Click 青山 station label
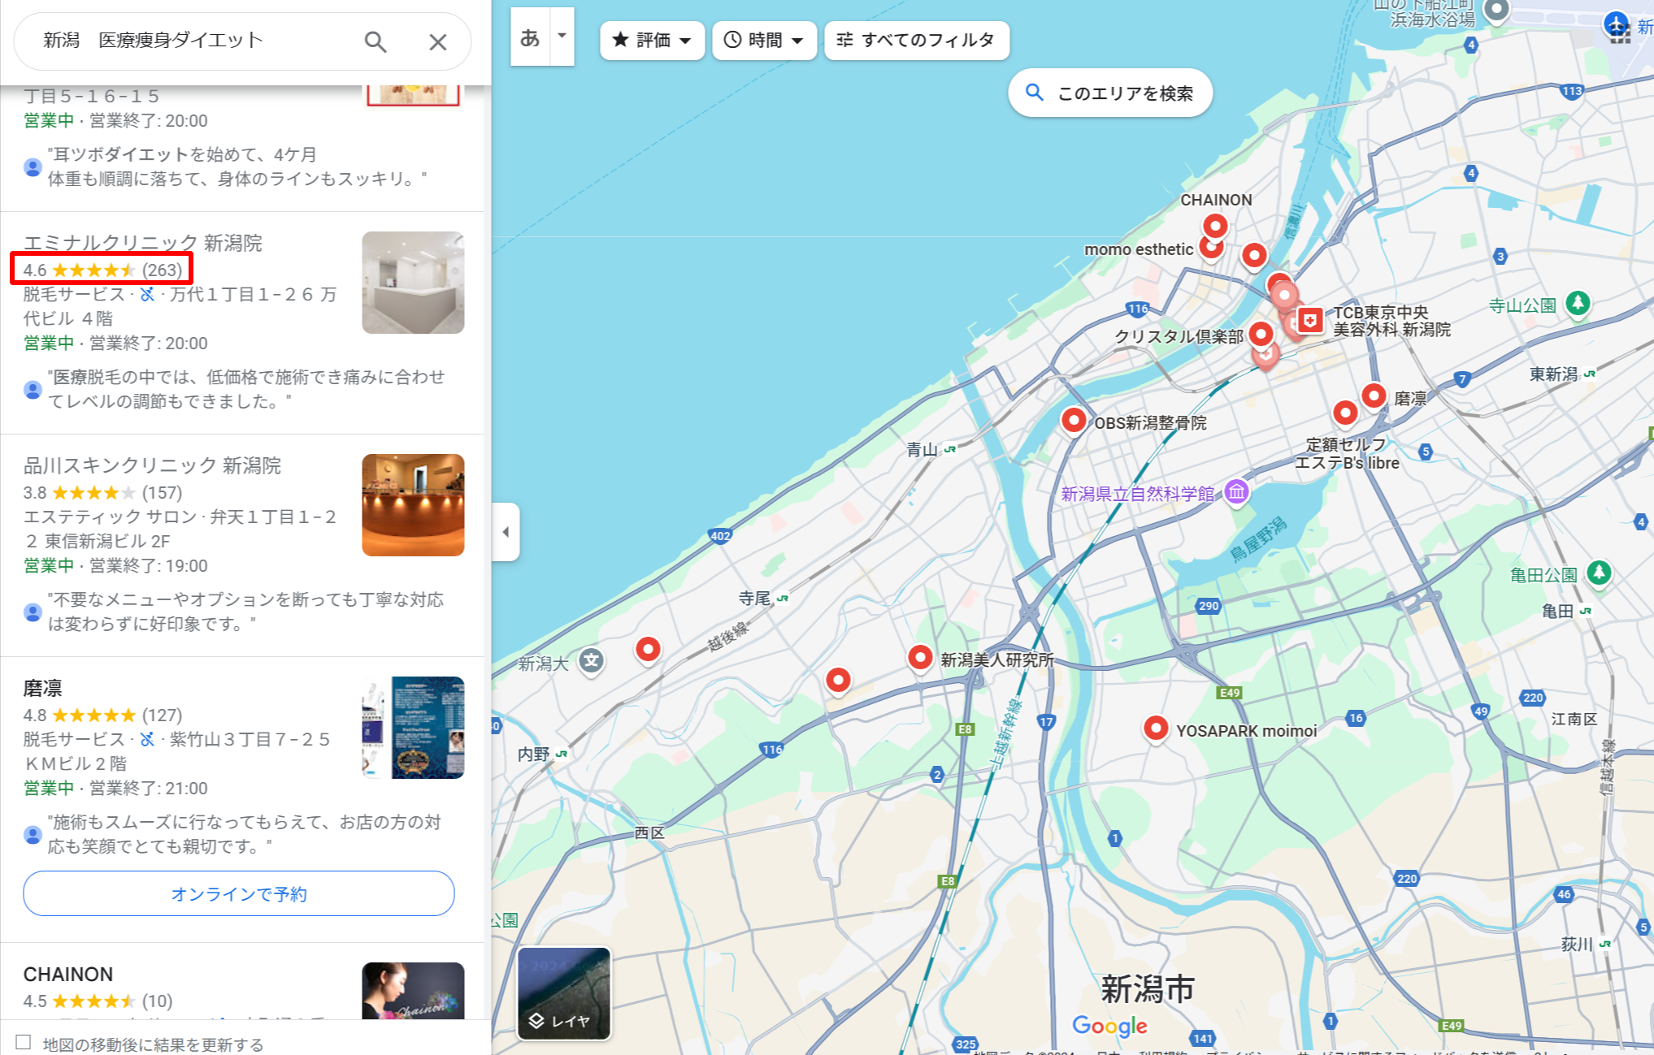The height and width of the screenshot is (1055, 1654). tap(921, 449)
